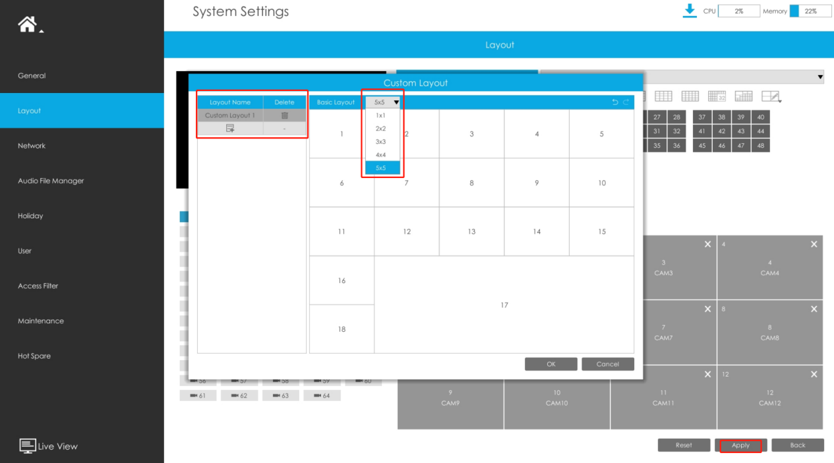Open the custom layout editor icon
Image resolution: width=834 pixels, height=463 pixels.
pos(771,96)
